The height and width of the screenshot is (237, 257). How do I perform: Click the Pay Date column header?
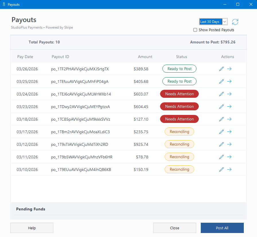point(25,57)
